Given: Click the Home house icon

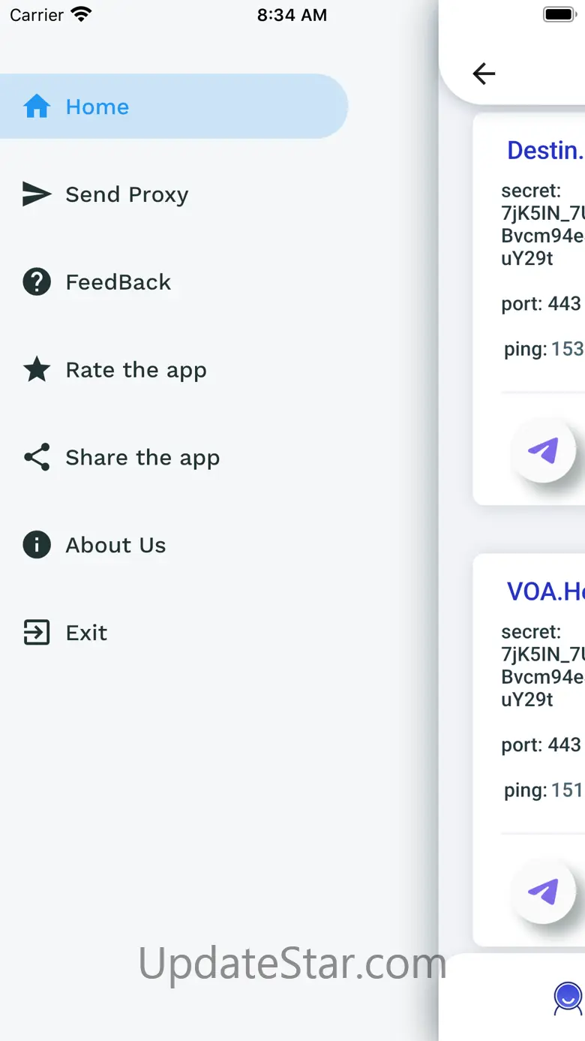Looking at the screenshot, I should 37,107.
